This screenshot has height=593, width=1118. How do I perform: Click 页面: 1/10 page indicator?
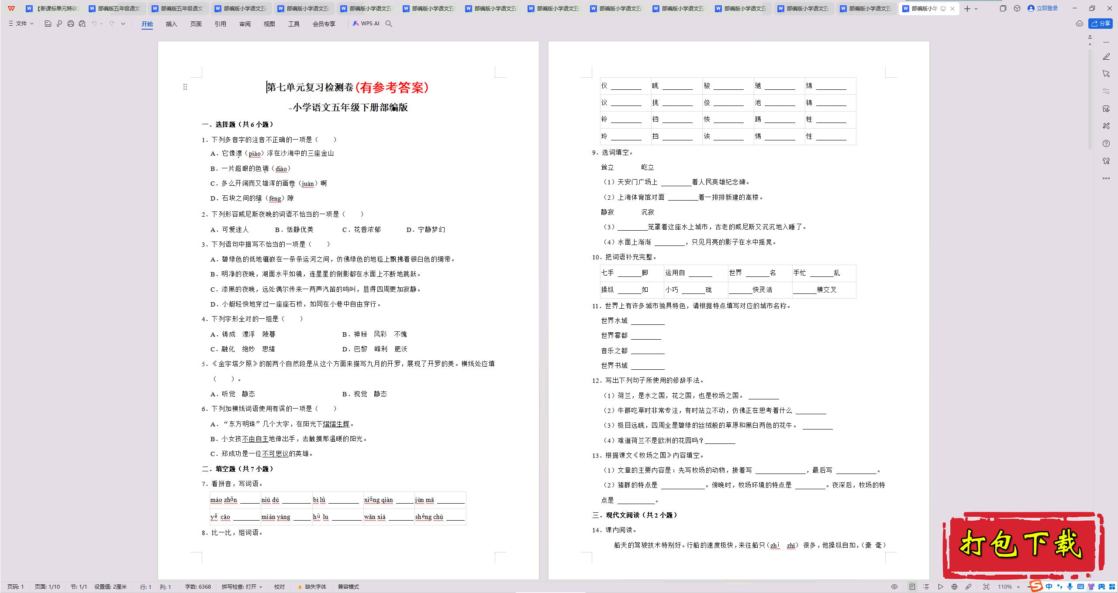(x=47, y=587)
